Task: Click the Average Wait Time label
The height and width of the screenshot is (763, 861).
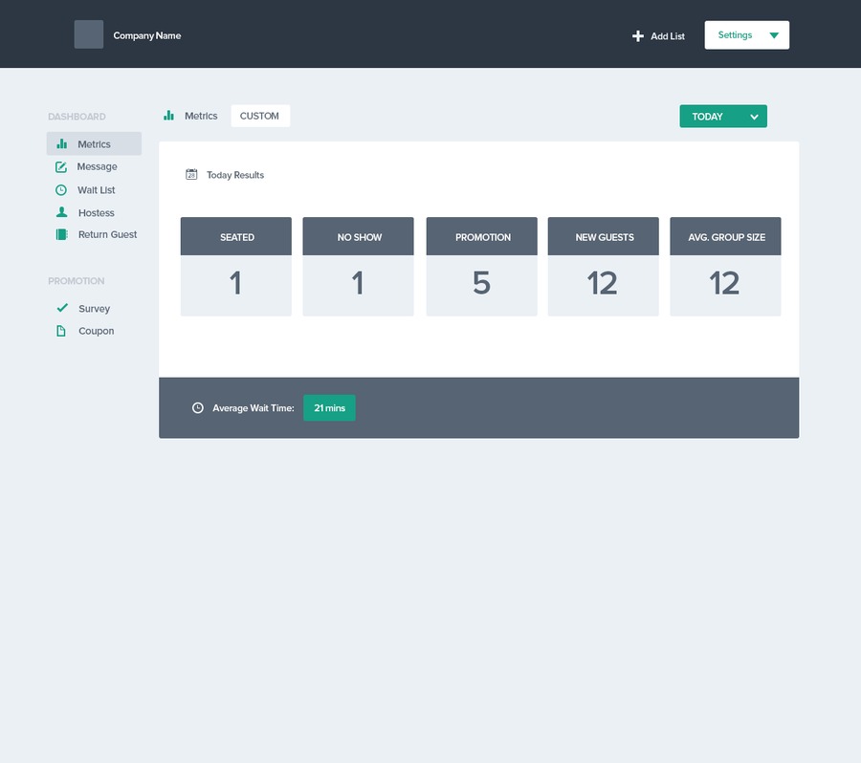Action: tap(254, 408)
